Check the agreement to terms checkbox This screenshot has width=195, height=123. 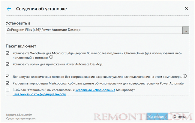coord(7,90)
